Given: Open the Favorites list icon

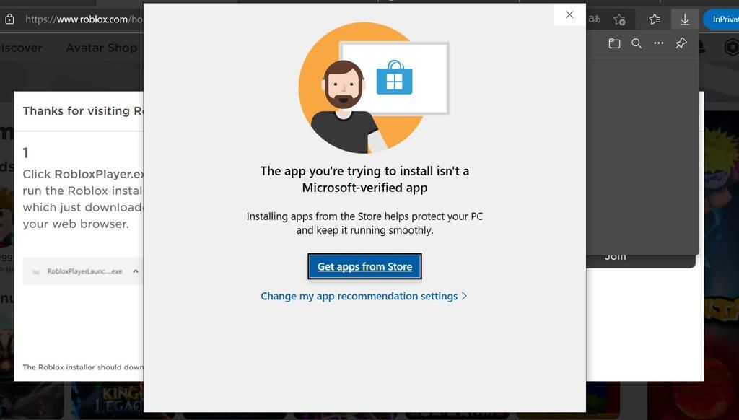Looking at the screenshot, I should 655,19.
